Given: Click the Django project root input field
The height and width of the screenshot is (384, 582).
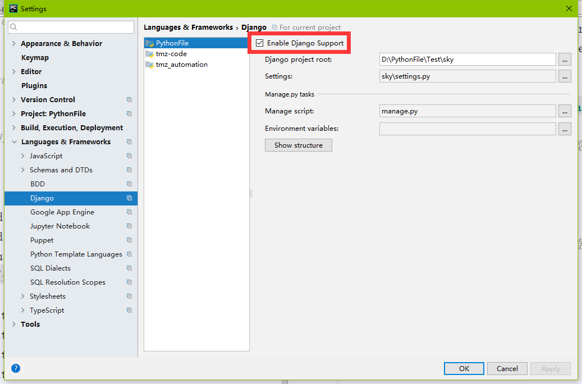Looking at the screenshot, I should [468, 60].
